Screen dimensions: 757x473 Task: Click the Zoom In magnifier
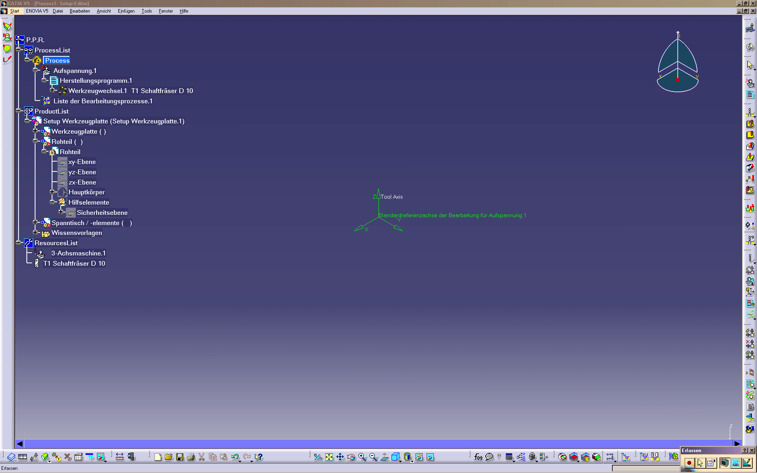pos(362,457)
